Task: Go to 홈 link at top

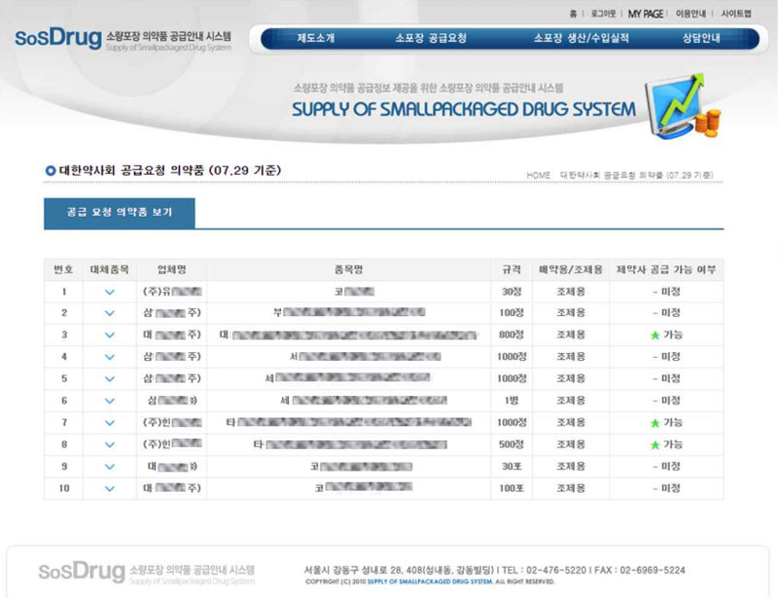Action: (573, 14)
